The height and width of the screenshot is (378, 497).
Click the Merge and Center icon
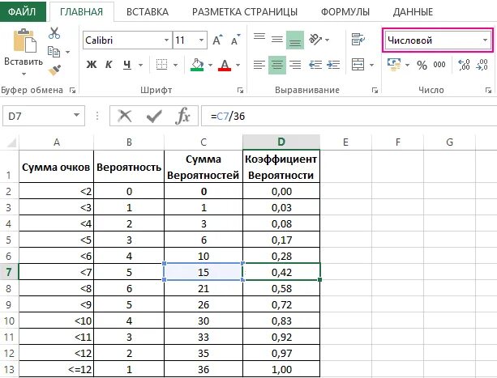(x=358, y=65)
